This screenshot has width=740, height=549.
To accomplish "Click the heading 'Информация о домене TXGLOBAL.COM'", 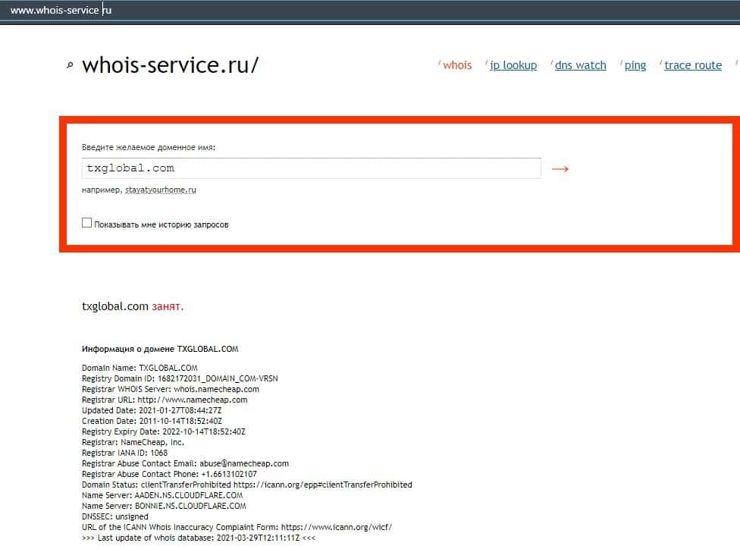I will pyautogui.click(x=160, y=349).
